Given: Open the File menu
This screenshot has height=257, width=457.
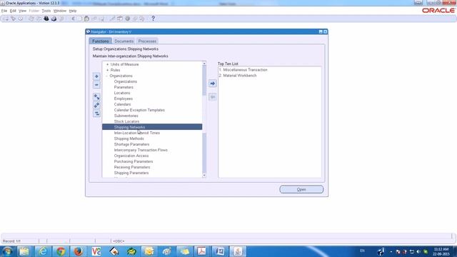Looking at the screenshot, I should pyautogui.click(x=4, y=11).
